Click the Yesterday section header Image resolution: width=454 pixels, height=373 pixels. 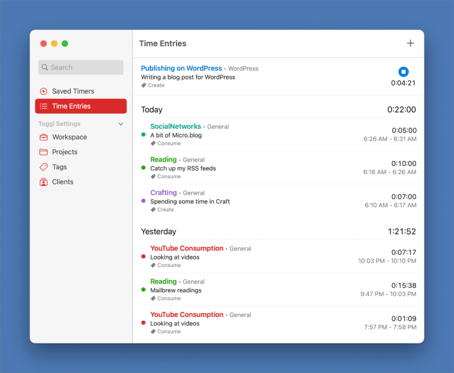pyautogui.click(x=159, y=231)
